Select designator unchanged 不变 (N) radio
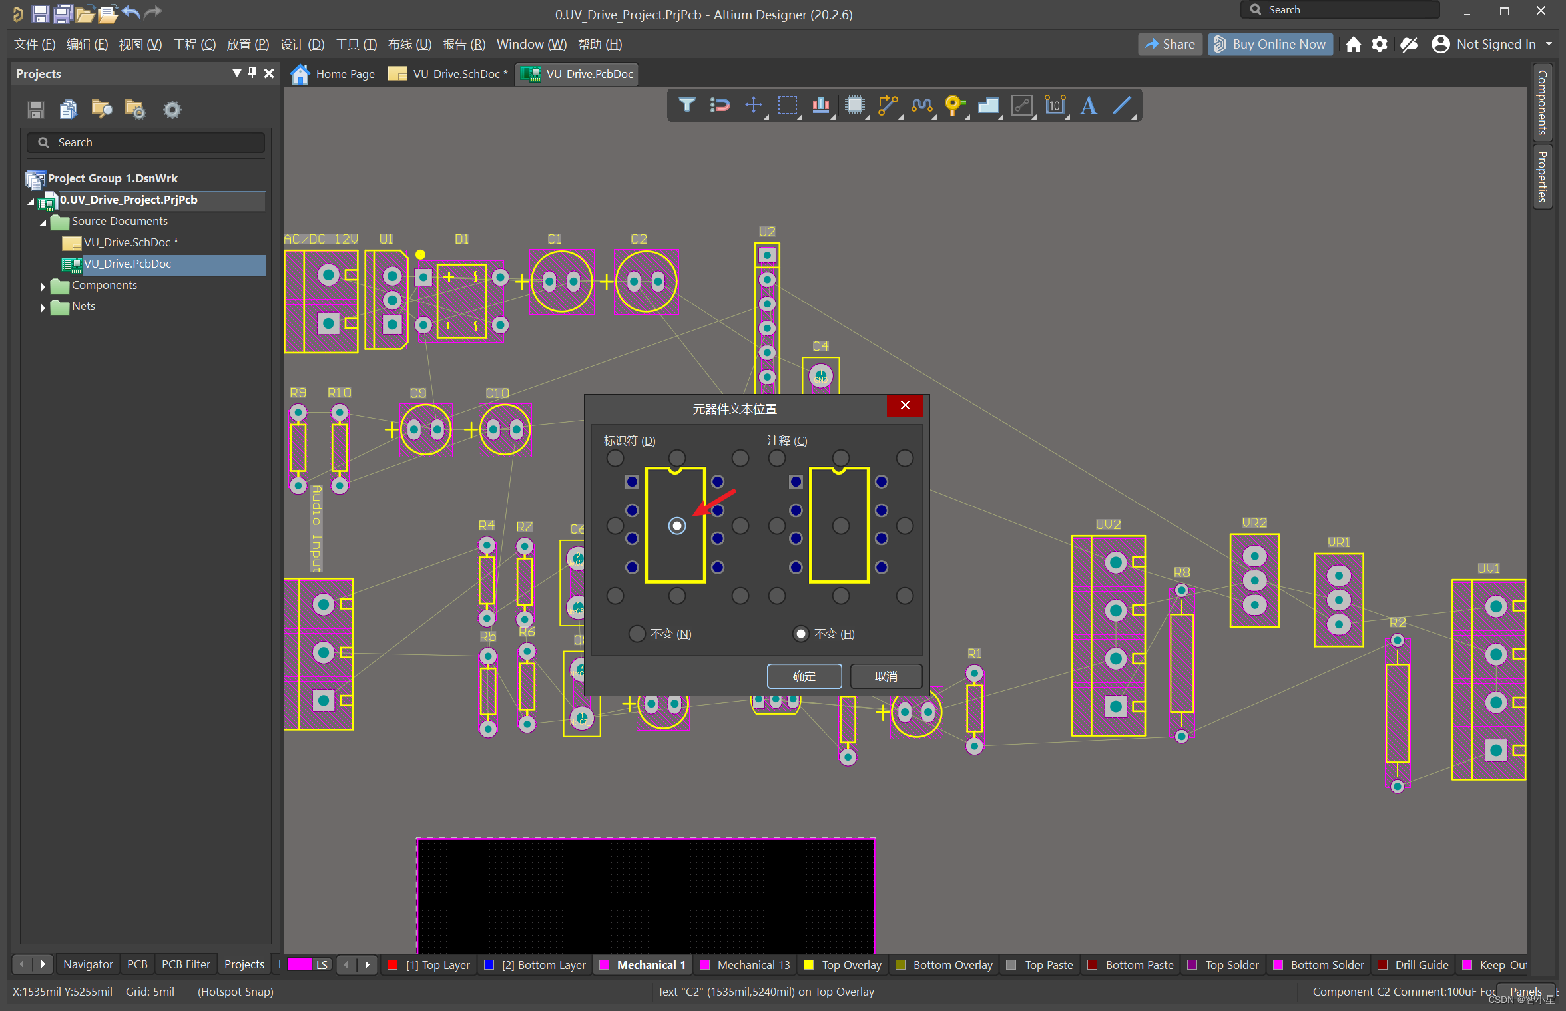Viewport: 1566px width, 1011px height. click(x=637, y=633)
